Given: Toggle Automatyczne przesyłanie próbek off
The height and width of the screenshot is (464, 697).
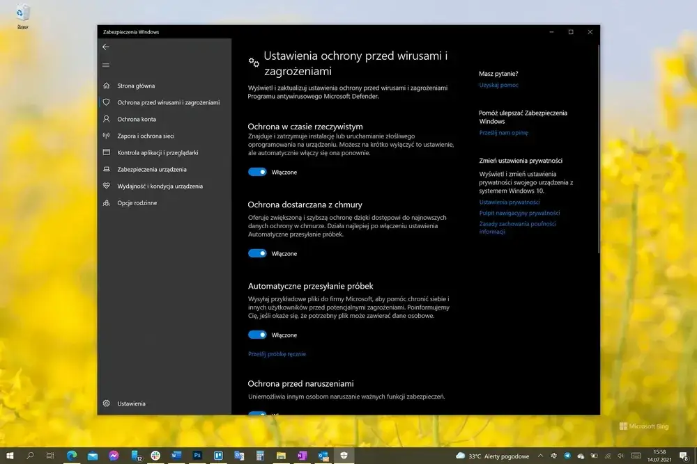Looking at the screenshot, I should click(256, 335).
